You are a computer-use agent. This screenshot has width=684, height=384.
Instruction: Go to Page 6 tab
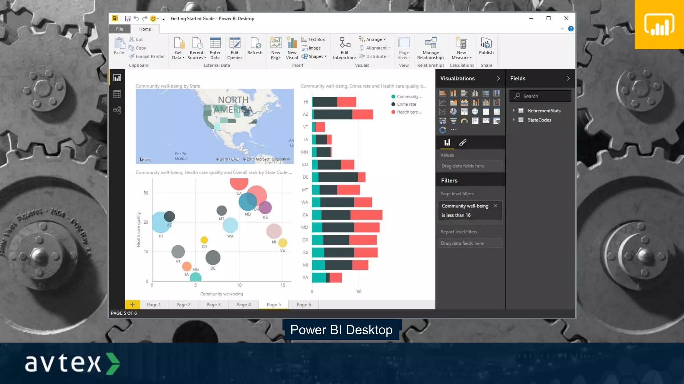pyautogui.click(x=304, y=305)
